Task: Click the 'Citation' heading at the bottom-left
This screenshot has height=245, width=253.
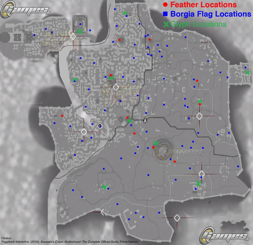Action: [7, 238]
